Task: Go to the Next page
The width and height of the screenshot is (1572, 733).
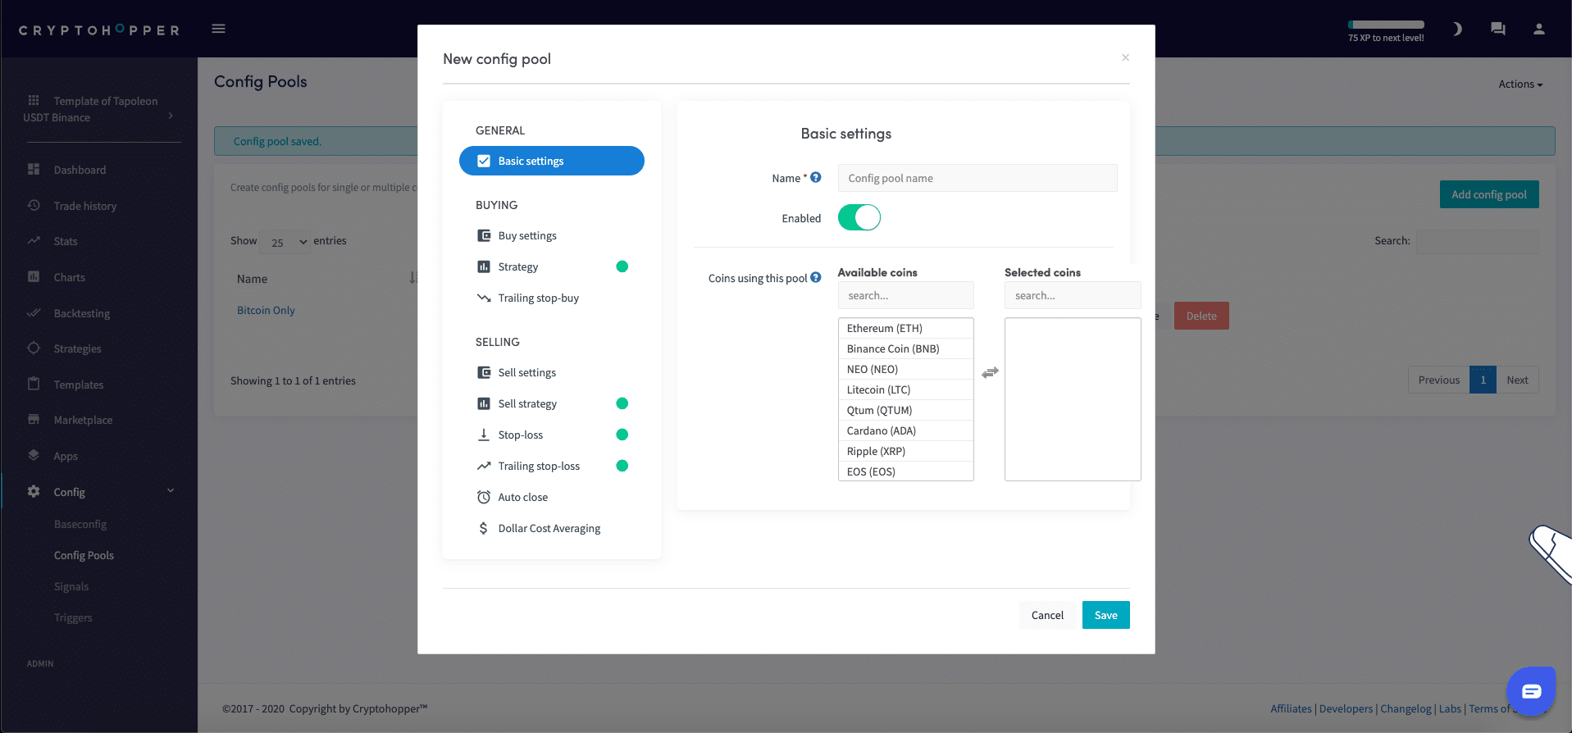Action: pos(1517,380)
